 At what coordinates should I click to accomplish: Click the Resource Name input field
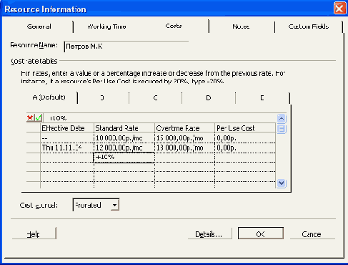point(126,46)
